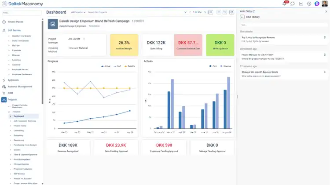
Task: Close the Ask Dela panel
Action: (x=326, y=11)
